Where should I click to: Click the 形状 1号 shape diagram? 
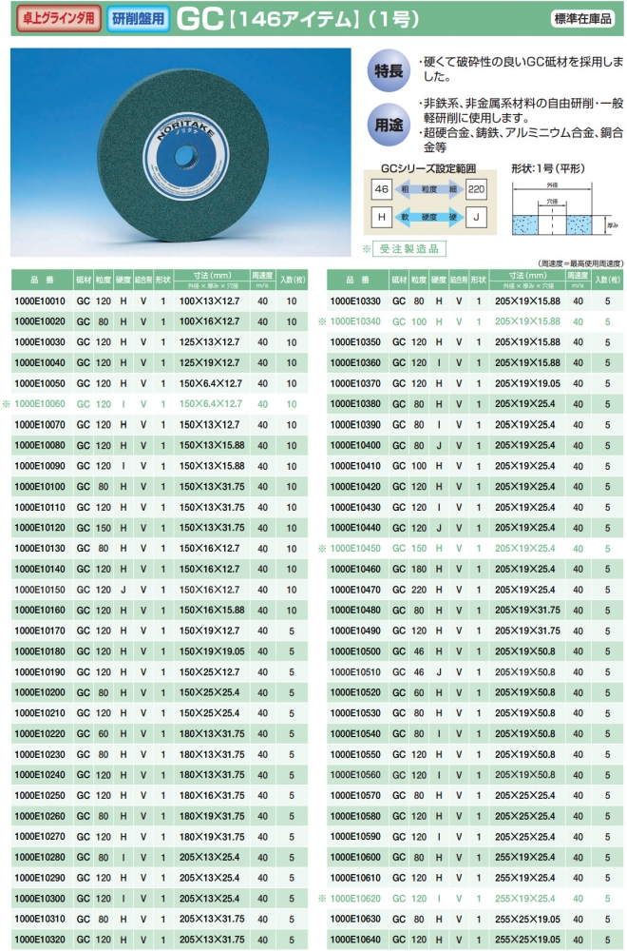click(564, 208)
